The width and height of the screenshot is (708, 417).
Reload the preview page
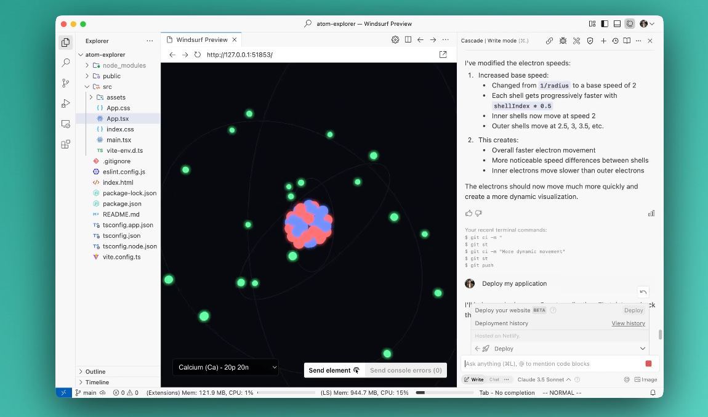(198, 55)
